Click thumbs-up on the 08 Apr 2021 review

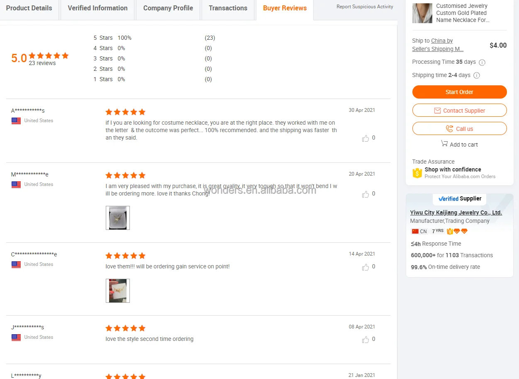click(x=365, y=340)
